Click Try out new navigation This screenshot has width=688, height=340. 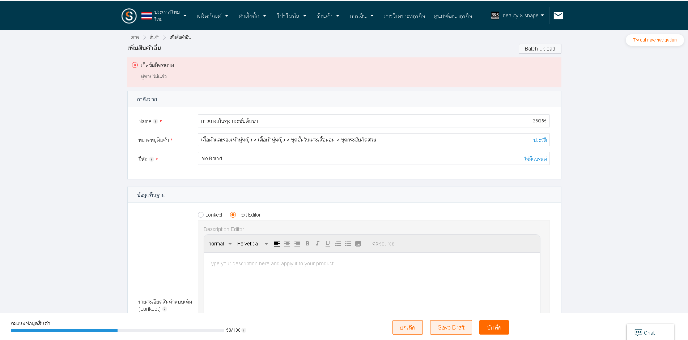click(x=655, y=40)
